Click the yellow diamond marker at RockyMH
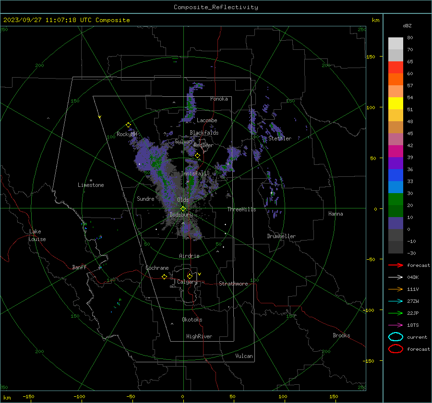The width and height of the screenshot is (432, 403). click(128, 125)
